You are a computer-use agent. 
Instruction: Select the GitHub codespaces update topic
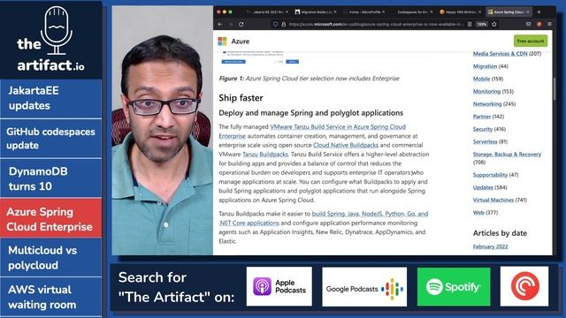pos(51,139)
